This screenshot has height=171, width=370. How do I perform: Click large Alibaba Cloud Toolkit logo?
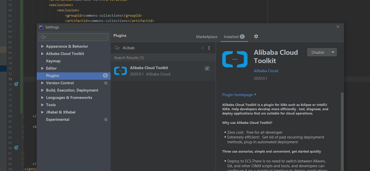(x=235, y=59)
